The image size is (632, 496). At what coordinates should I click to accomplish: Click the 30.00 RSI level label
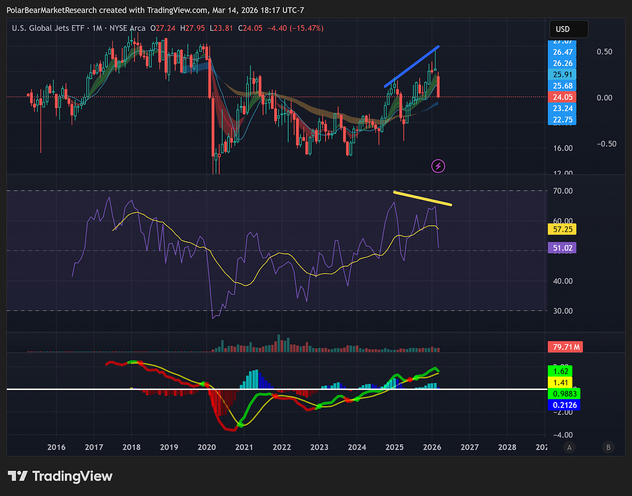(x=563, y=311)
